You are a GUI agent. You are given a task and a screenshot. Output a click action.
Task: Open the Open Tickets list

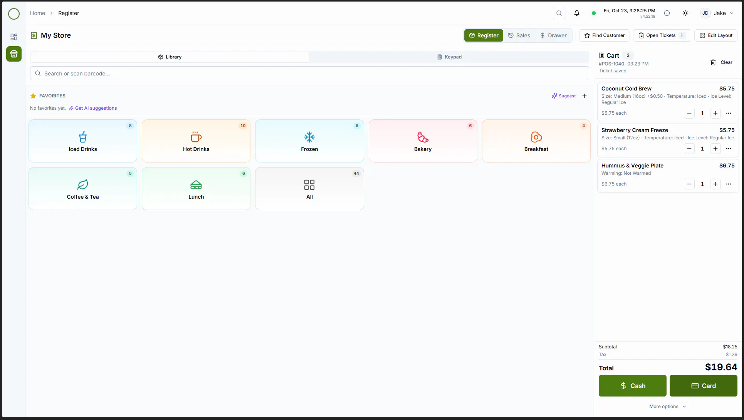(662, 35)
